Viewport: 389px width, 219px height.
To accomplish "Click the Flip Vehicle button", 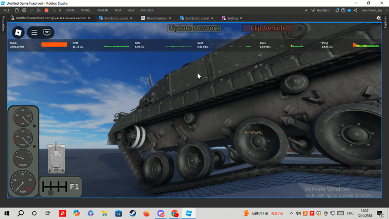I will coord(268,28).
